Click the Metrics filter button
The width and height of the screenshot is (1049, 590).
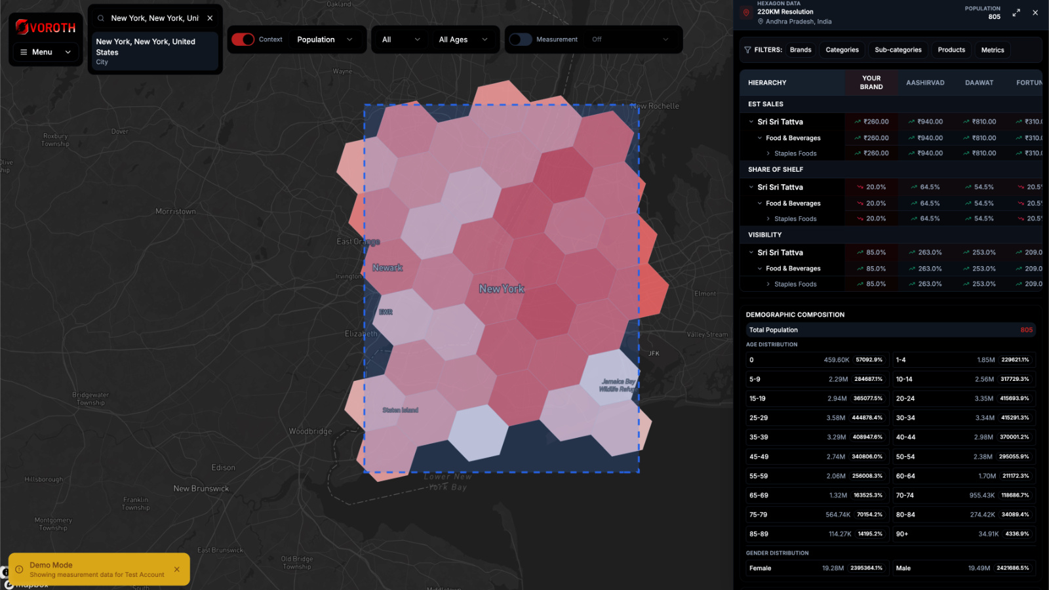click(x=992, y=50)
